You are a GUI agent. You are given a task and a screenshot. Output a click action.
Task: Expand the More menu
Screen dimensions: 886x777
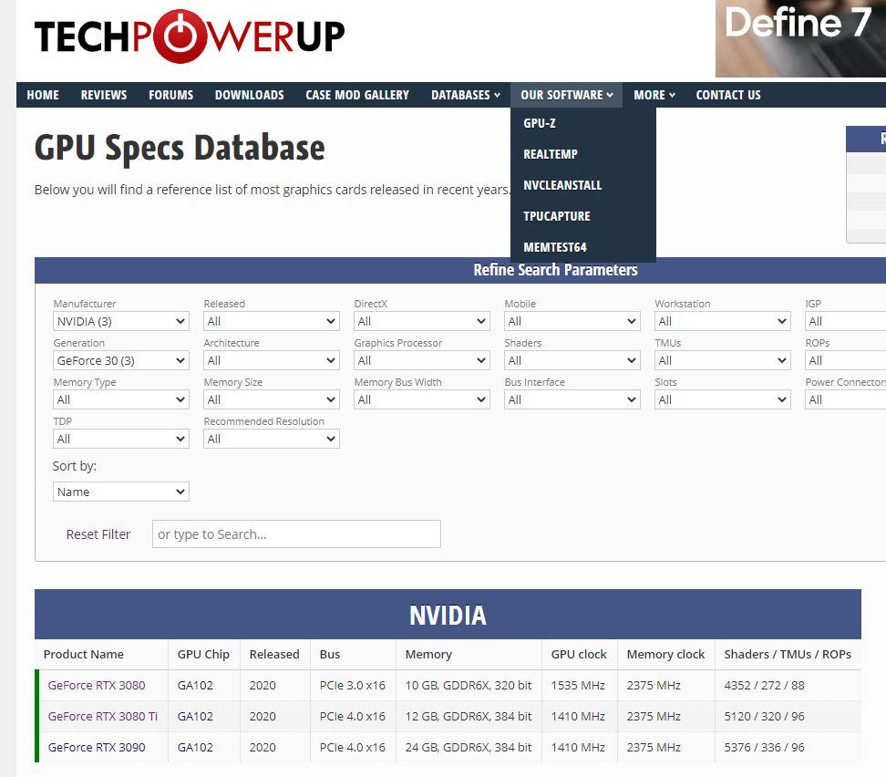(654, 95)
